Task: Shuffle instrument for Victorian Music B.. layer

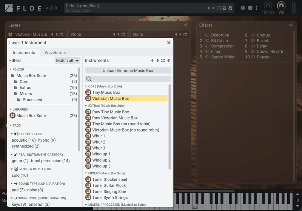Action: click(x=61, y=34)
